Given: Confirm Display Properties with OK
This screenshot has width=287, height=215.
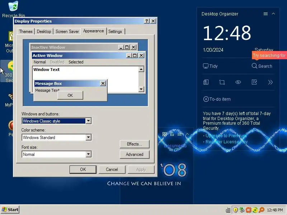Looking at the screenshot, I should 83,169.
